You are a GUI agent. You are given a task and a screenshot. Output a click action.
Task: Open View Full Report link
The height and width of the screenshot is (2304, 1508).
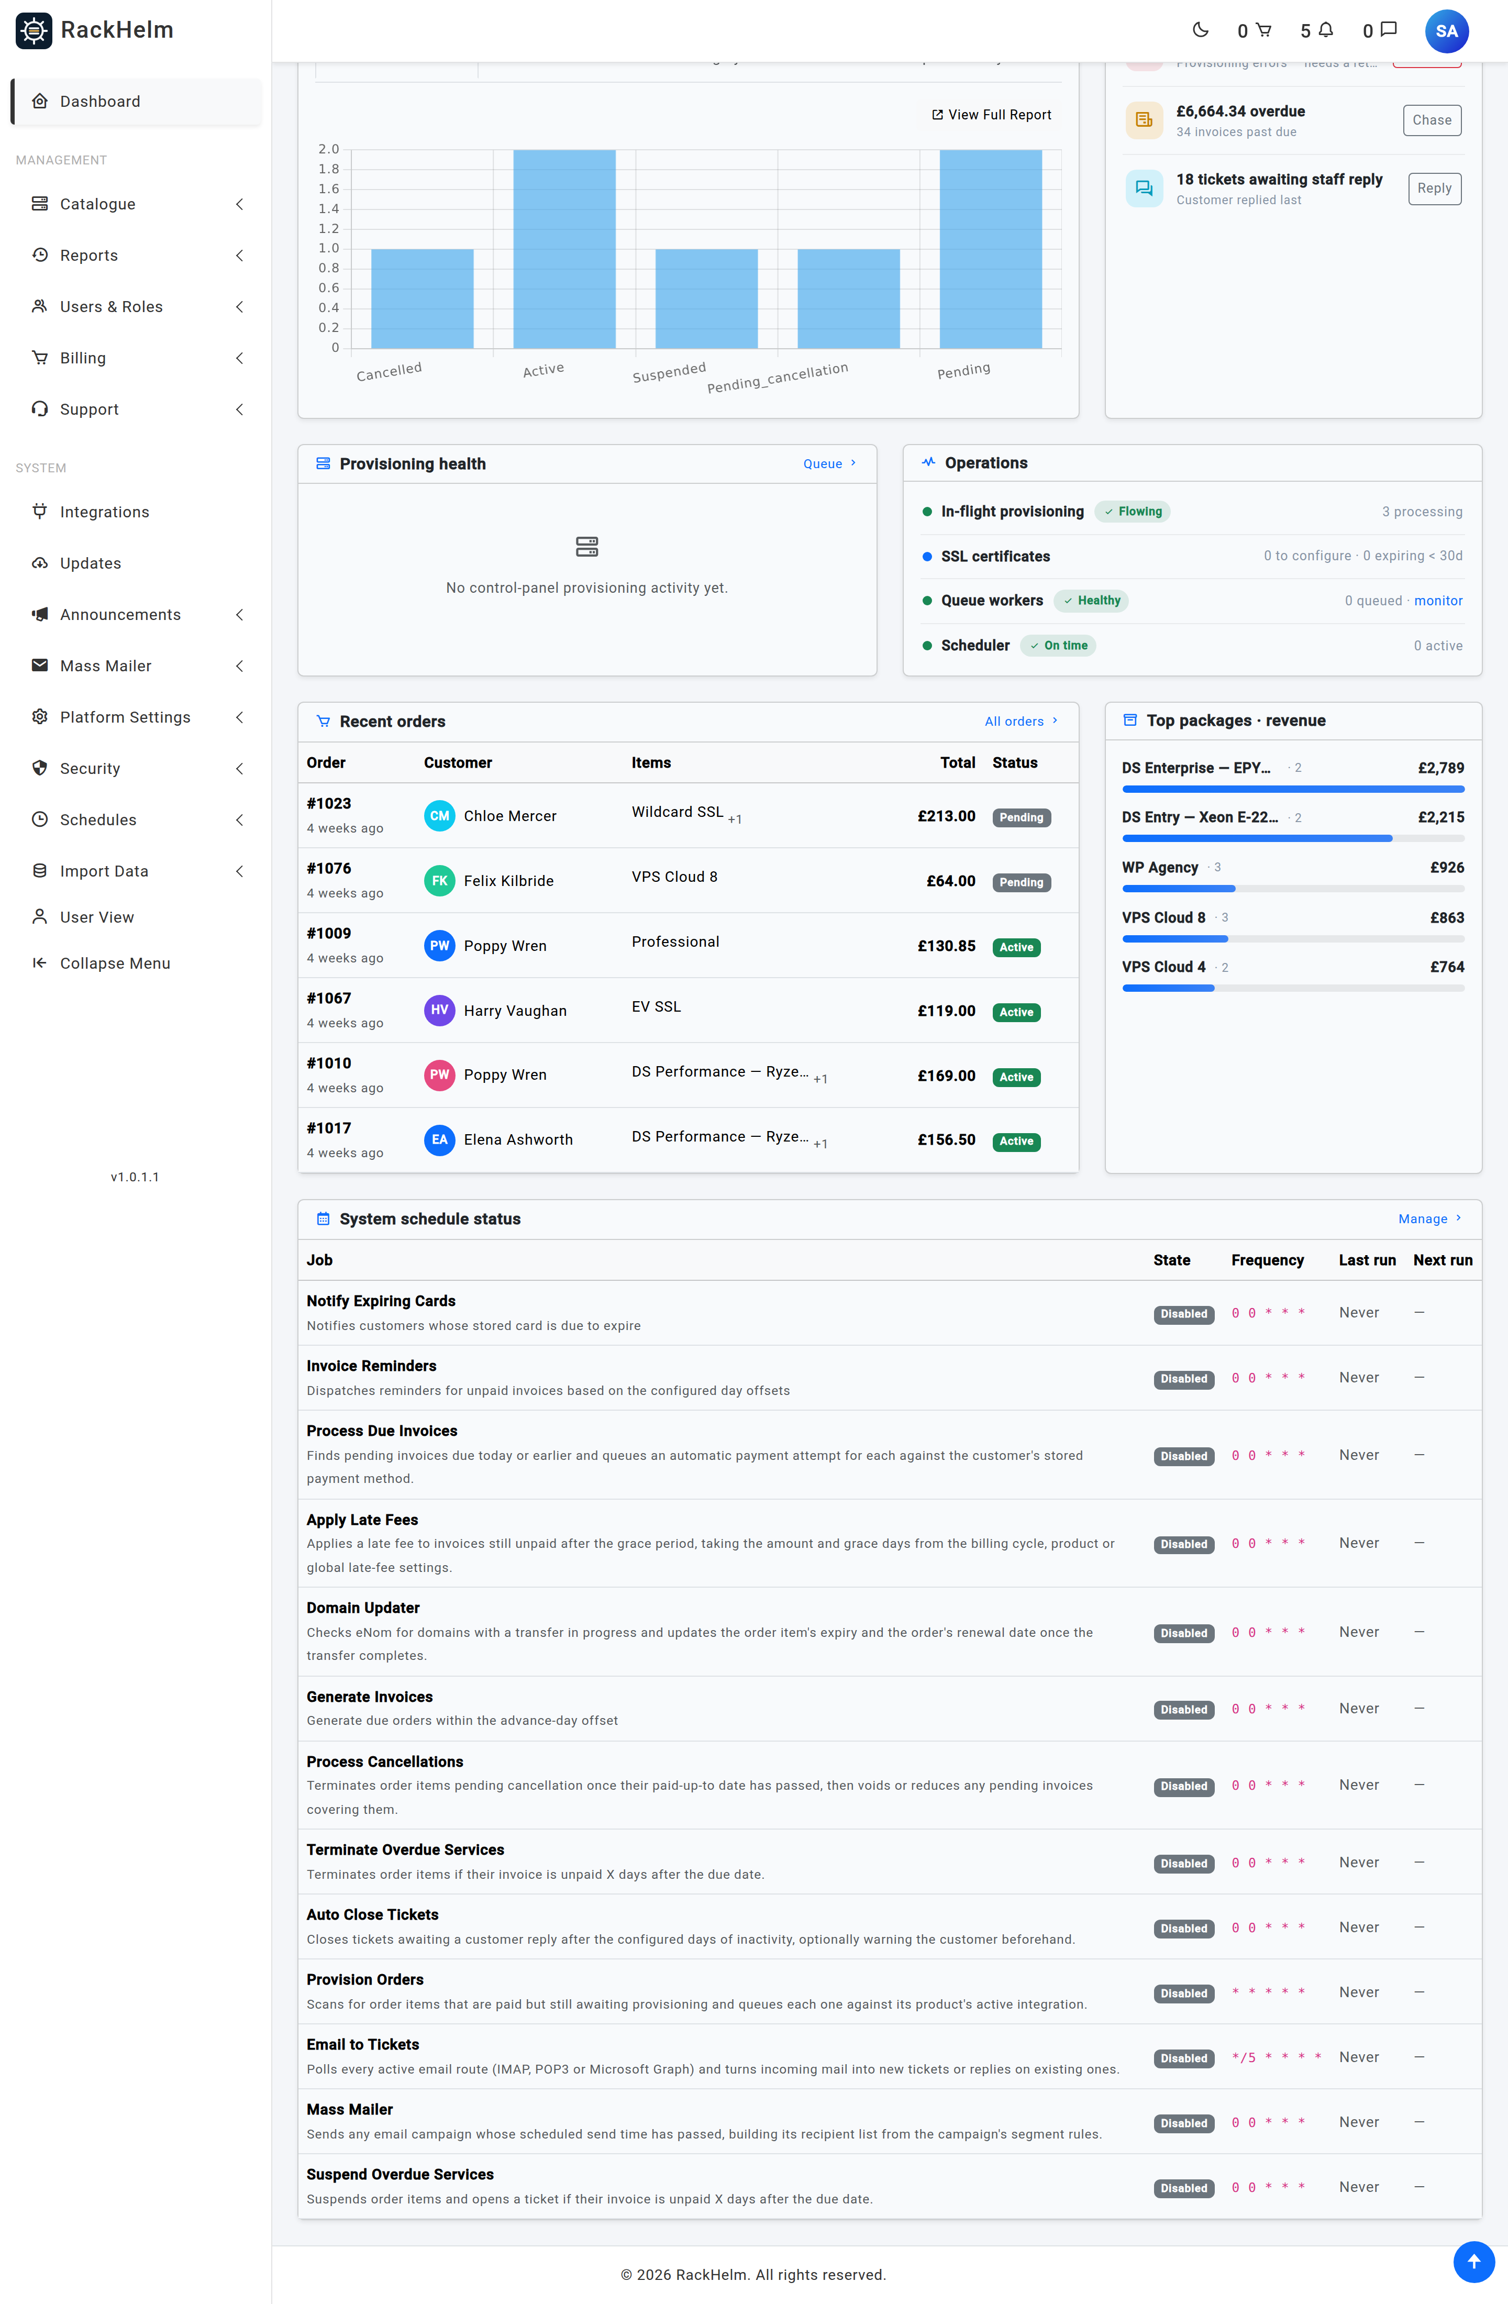[x=991, y=114]
